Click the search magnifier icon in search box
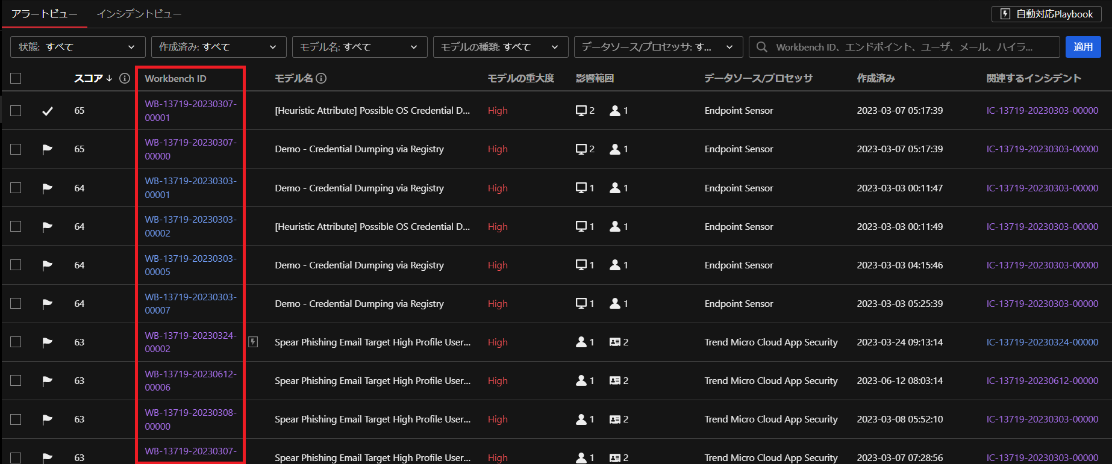Screen dimensions: 1112x464 762,47
